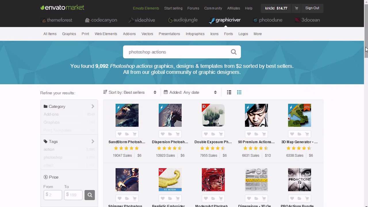Image resolution: width=368 pixels, height=207 pixels.
Task: Add SandStorm Photoshop item to cart
Action: [x=134, y=134]
